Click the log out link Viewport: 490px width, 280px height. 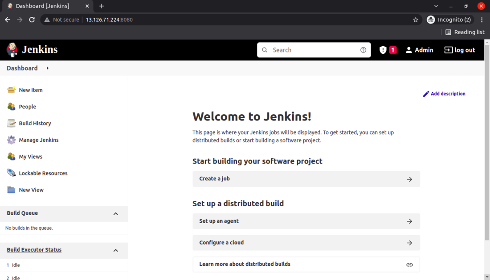tap(460, 50)
